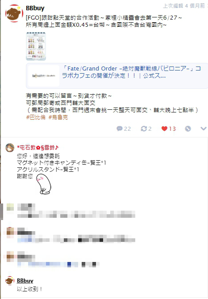Screen dimensions: 208x299
Task: Open underlined BBbuy name in reply
Action: [x=25, y=281]
